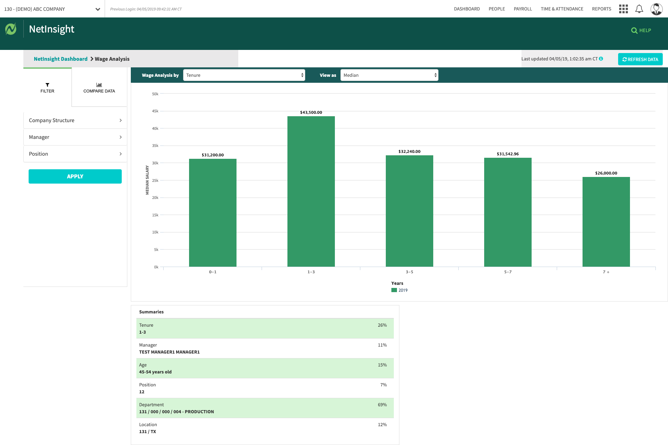Click the Apply button
The image size is (668, 445).
click(75, 176)
